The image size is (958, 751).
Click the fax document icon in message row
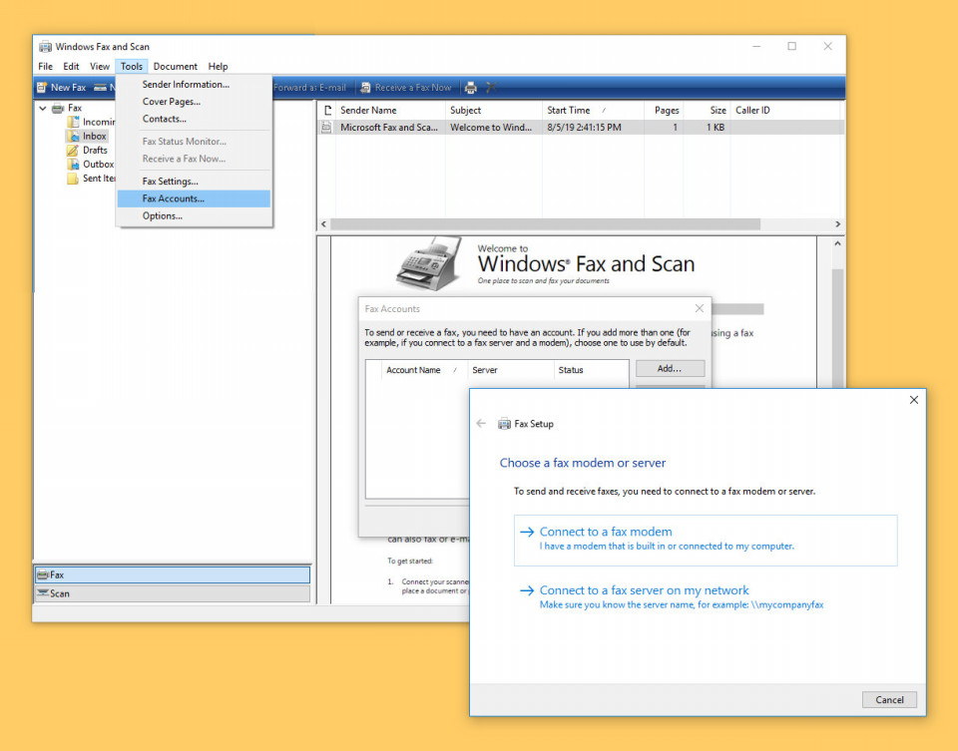click(325, 128)
